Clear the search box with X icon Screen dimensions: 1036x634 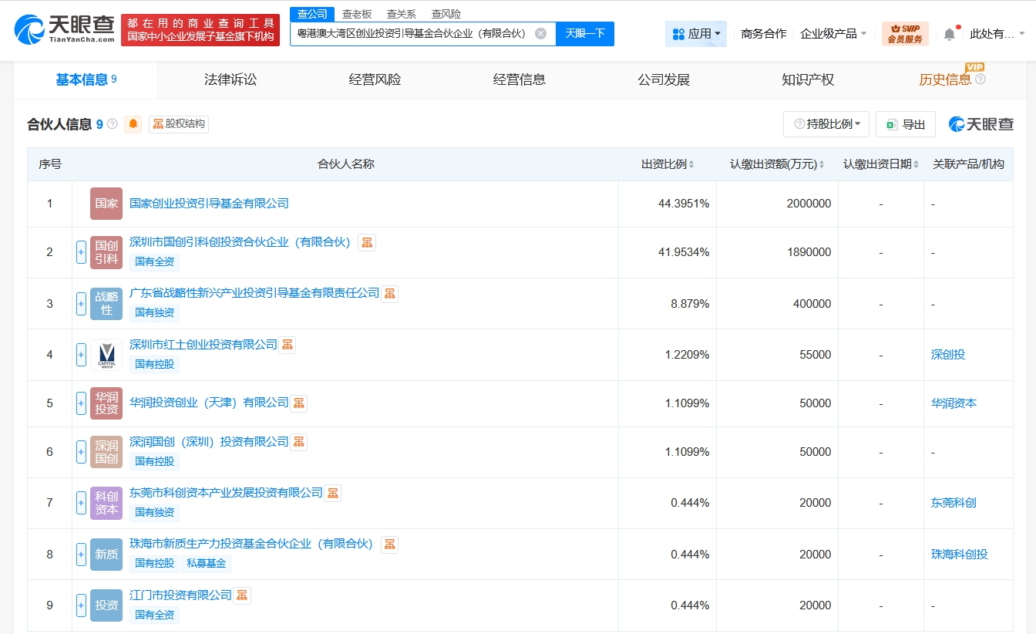point(541,33)
